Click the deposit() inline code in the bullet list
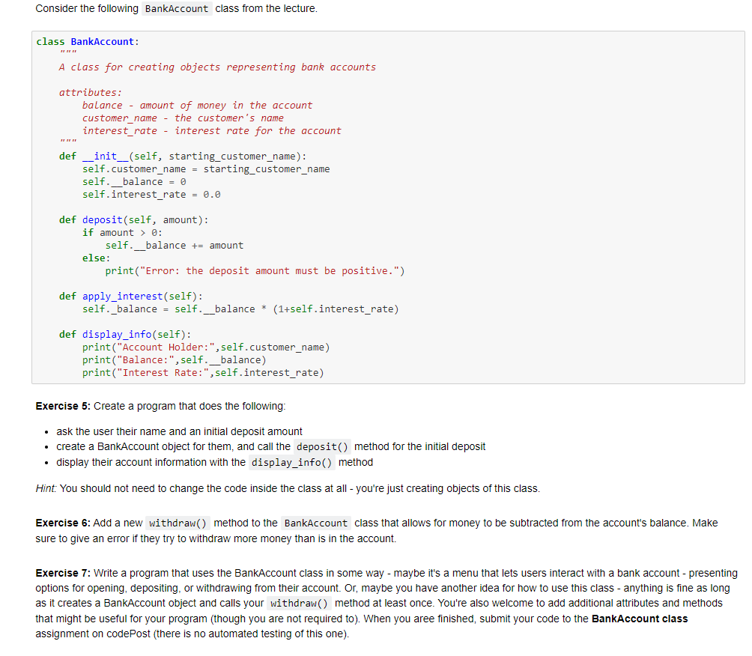 click(322, 447)
